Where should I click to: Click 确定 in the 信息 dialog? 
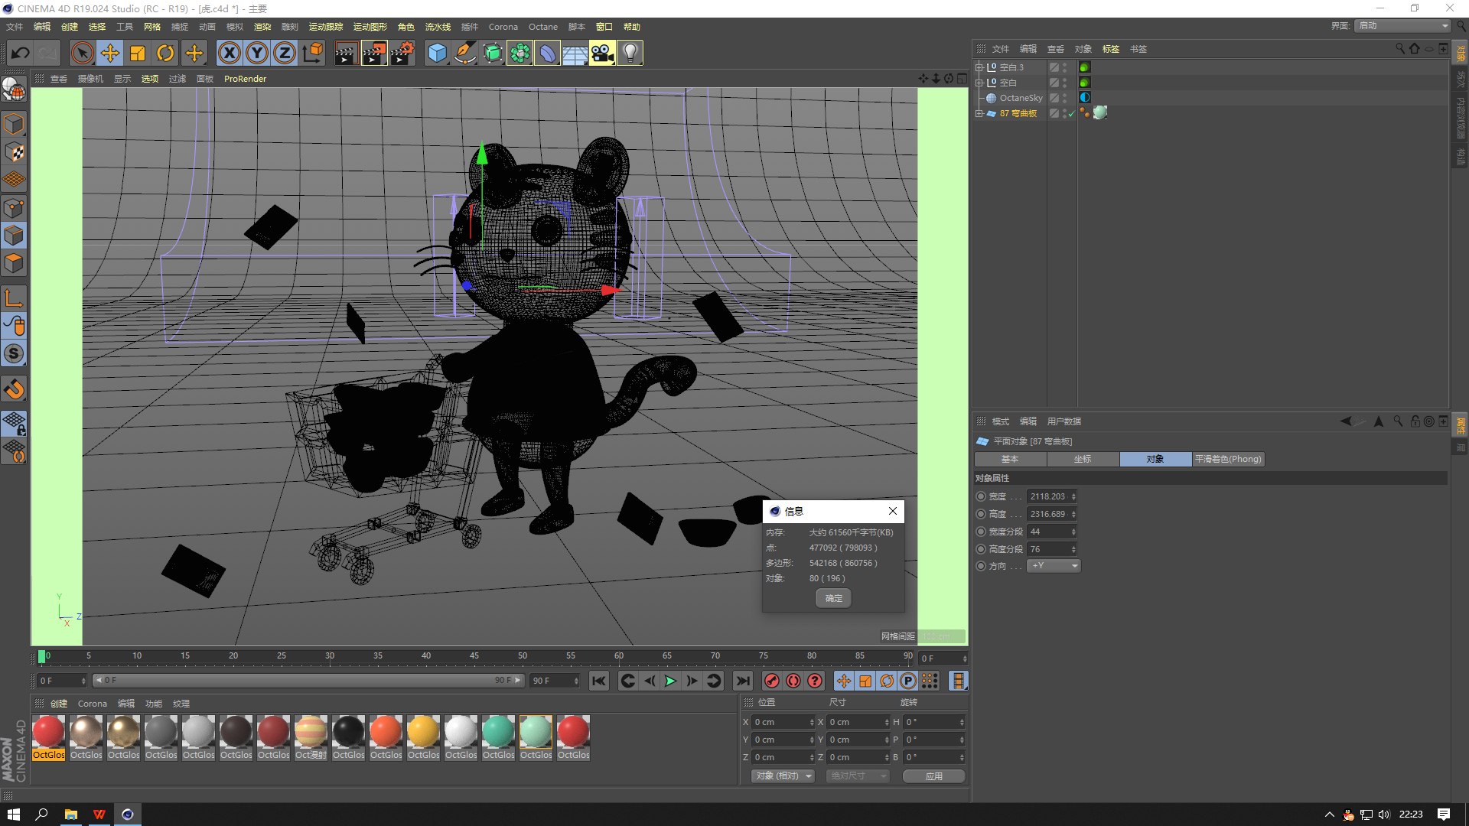834,598
